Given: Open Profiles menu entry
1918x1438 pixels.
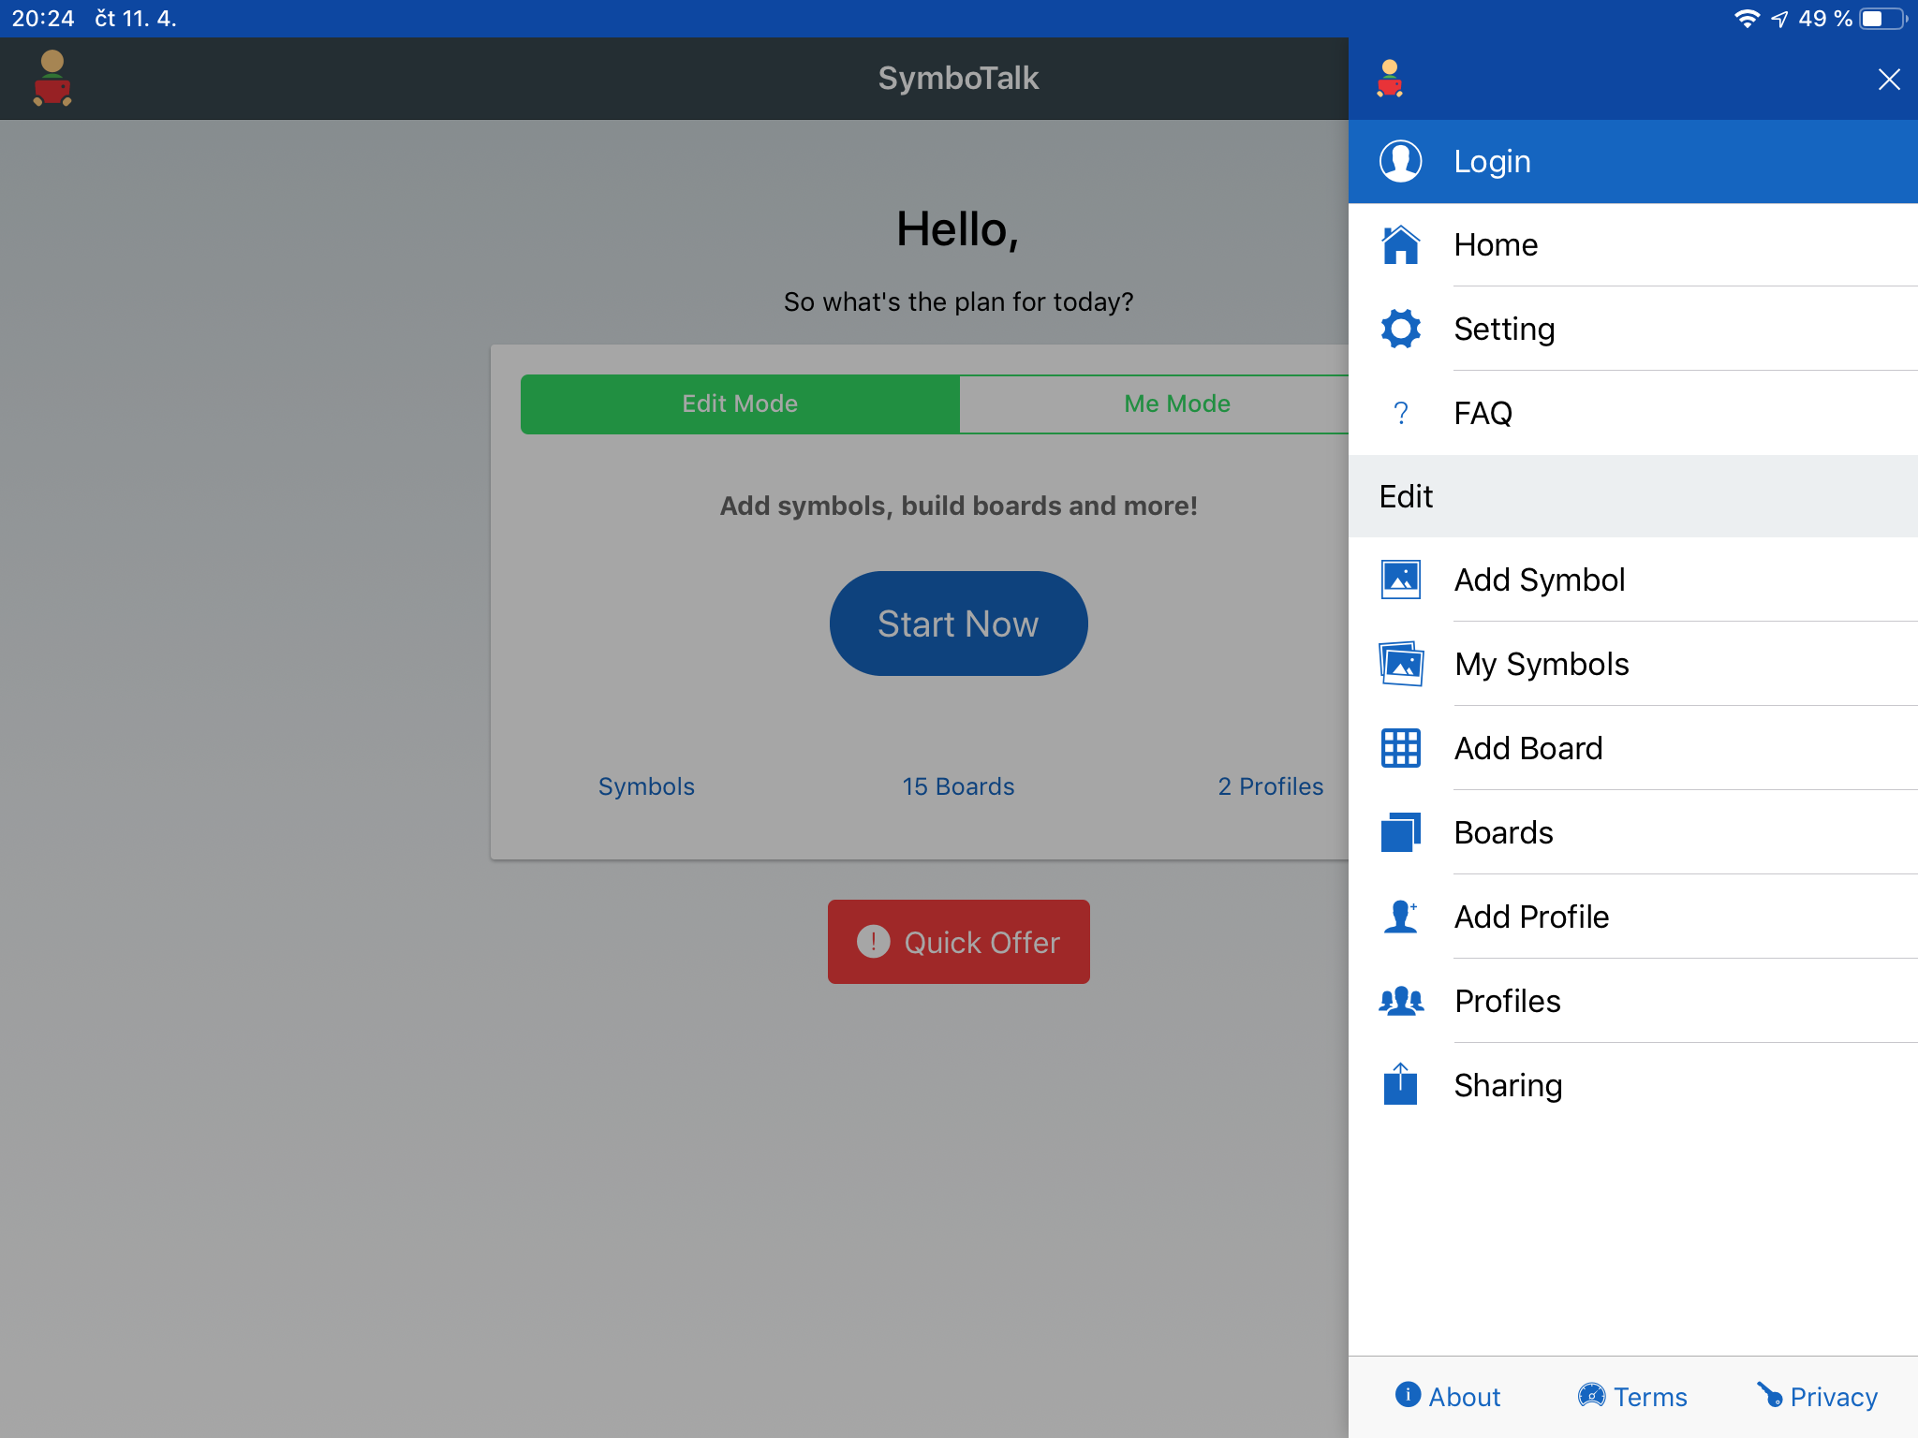Looking at the screenshot, I should 1633,1001.
